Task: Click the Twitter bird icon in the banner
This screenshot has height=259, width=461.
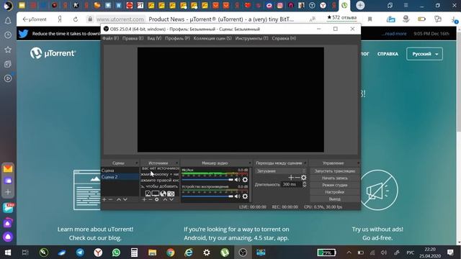Action: coord(23,34)
